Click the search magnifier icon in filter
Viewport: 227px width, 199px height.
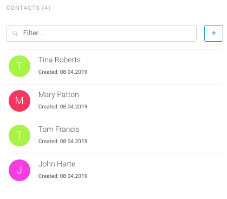click(15, 33)
